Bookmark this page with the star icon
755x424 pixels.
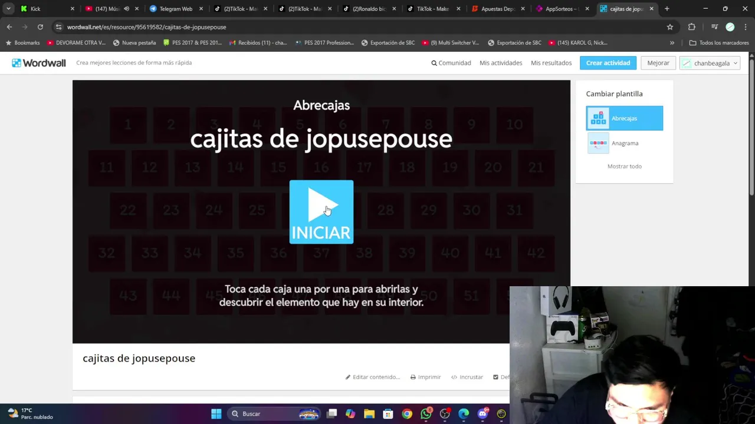click(670, 27)
